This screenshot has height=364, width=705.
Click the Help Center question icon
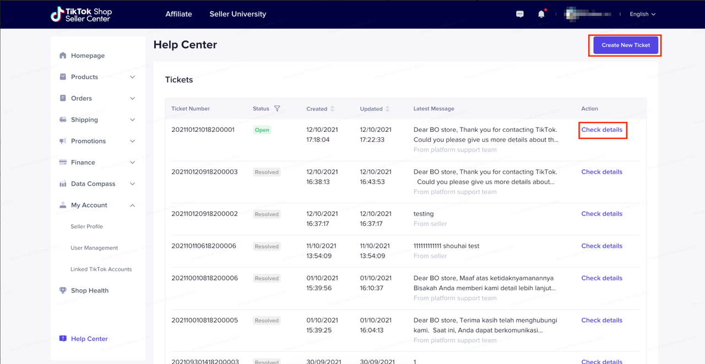coord(63,339)
